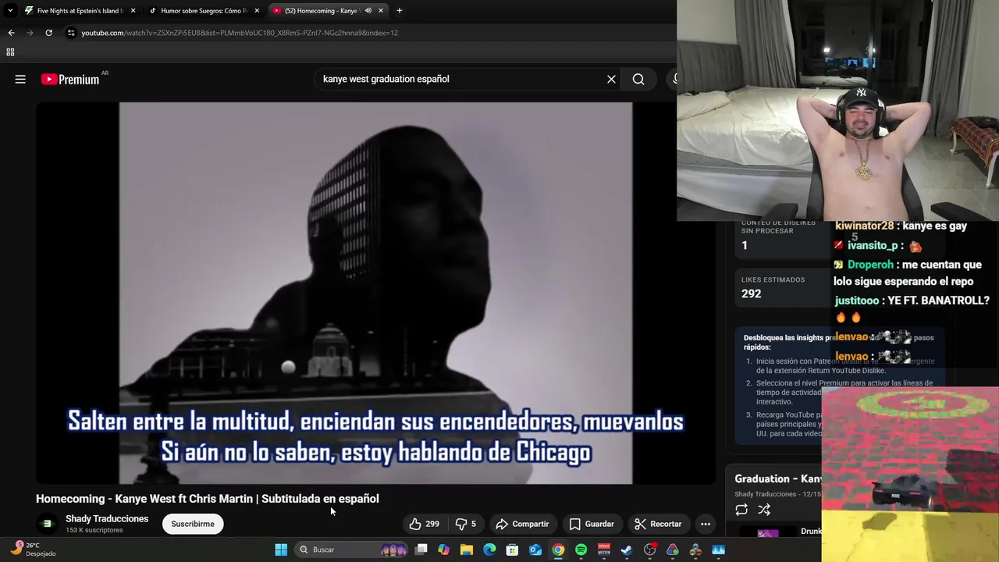
Task: Open Shady Traducciones channel avatar
Action: pyautogui.click(x=47, y=524)
